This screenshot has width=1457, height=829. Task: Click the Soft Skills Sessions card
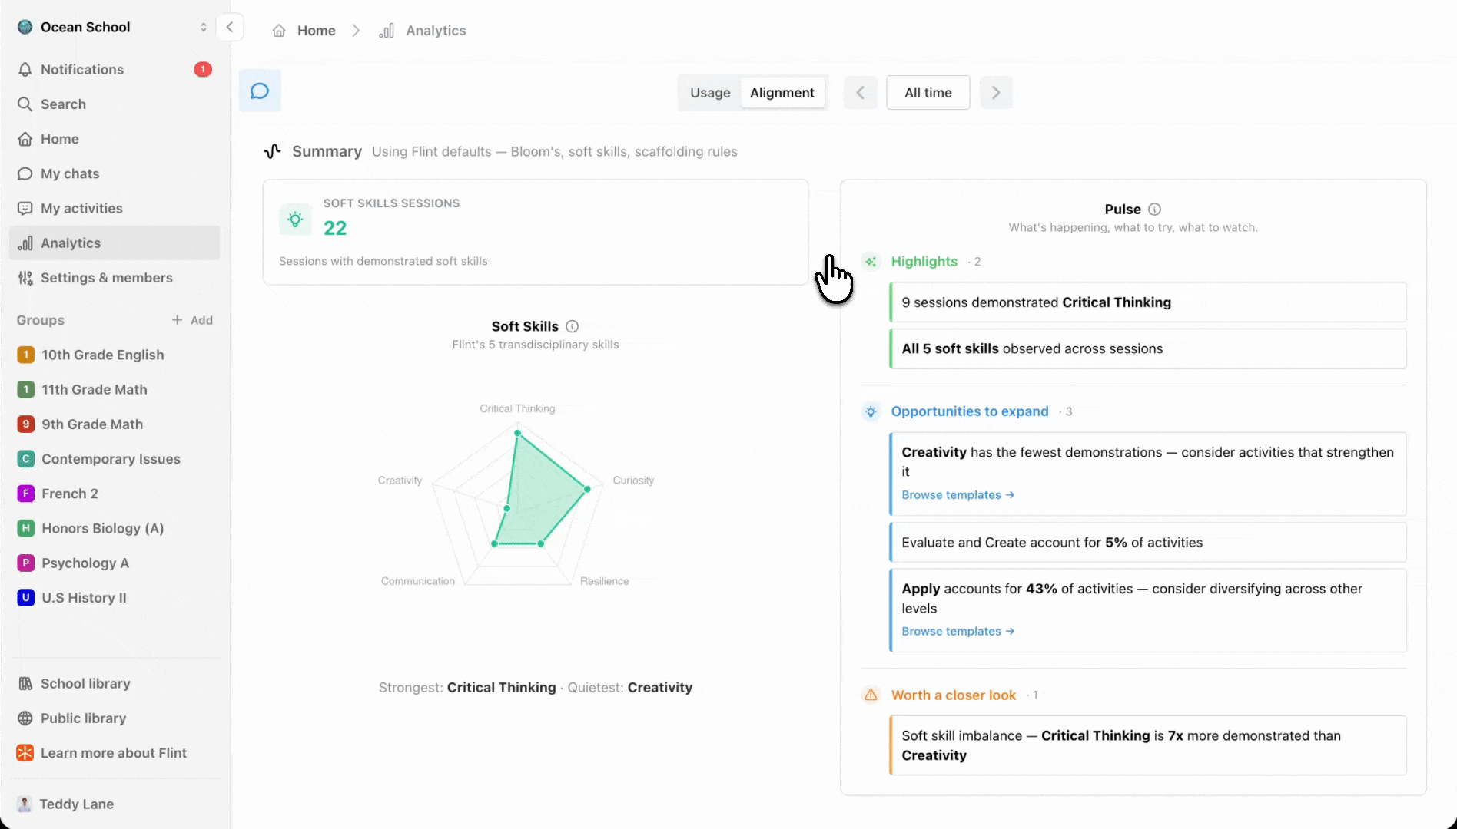(536, 233)
